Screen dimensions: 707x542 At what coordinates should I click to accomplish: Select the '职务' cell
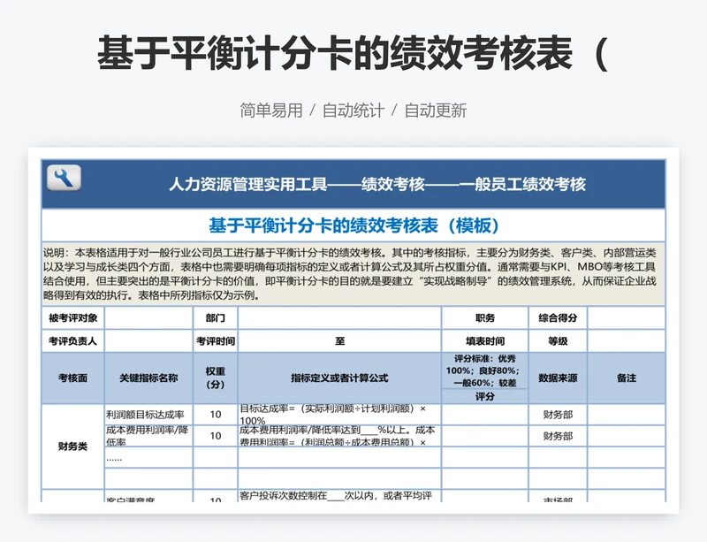coord(484,318)
